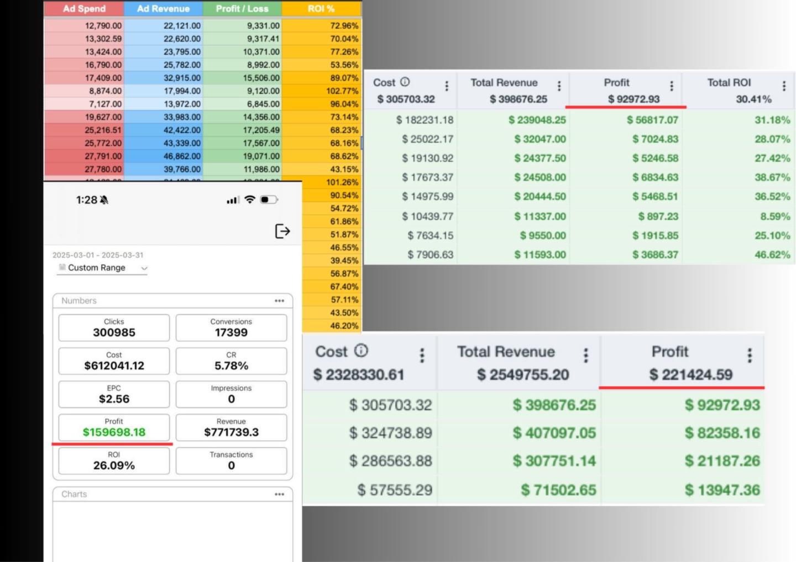Screen dimensions: 796x562
Task: Tap the Profit $159698.18 card
Action: pos(114,427)
